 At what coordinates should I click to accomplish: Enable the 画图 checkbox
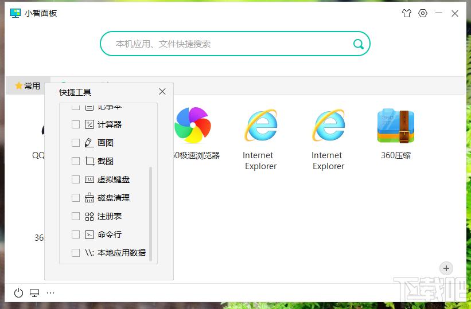[x=76, y=143]
